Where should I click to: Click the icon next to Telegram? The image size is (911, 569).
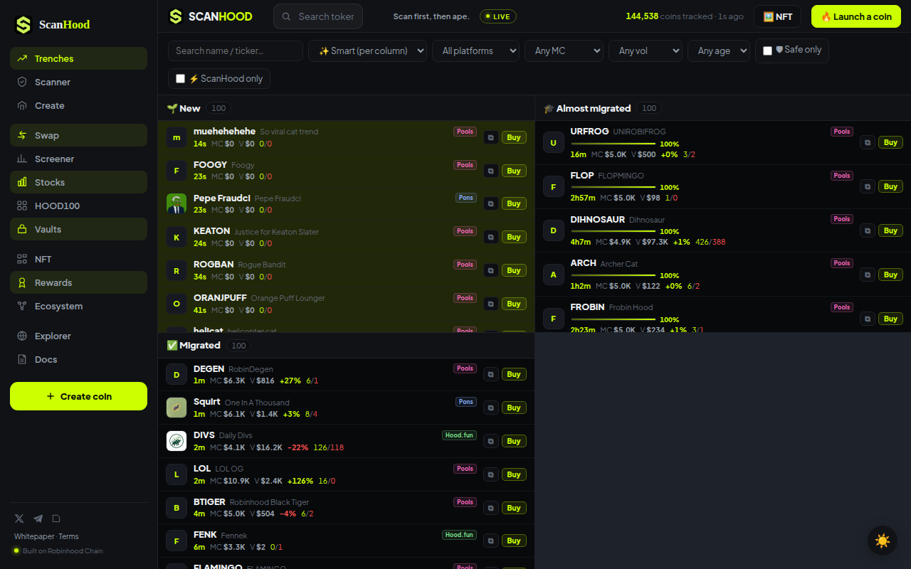[56, 519]
